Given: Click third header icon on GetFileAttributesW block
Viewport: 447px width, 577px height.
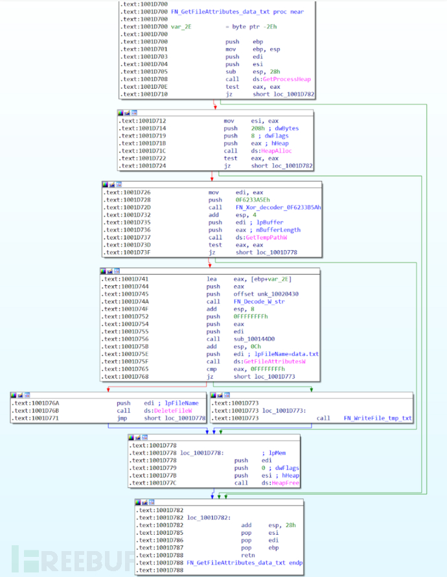Looking at the screenshot, I should 118,270.
